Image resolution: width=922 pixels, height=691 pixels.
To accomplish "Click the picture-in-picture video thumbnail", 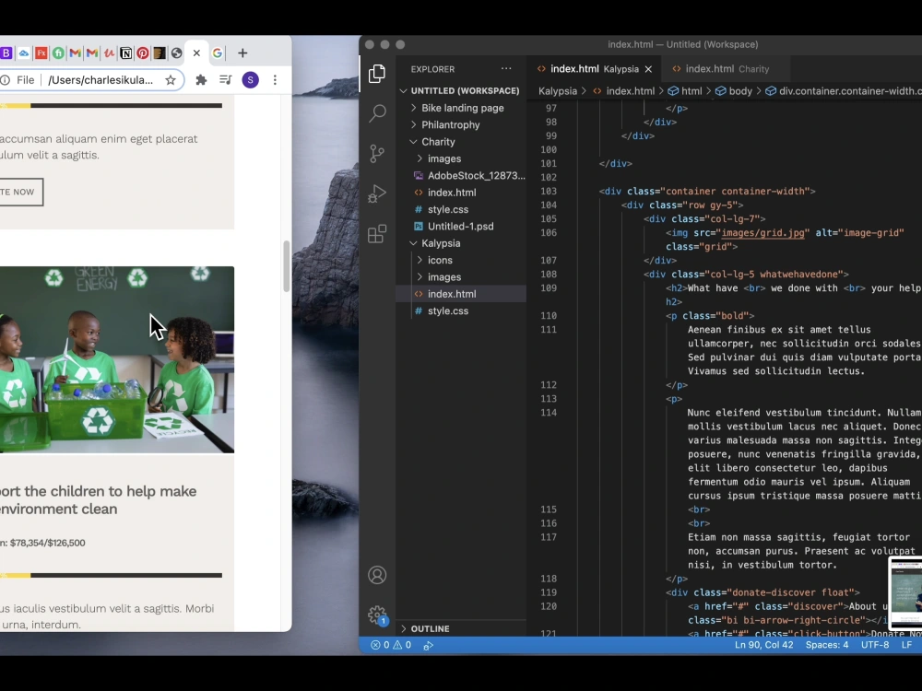I will 905,592.
